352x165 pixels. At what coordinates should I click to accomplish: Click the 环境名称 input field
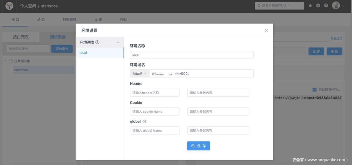191,55
